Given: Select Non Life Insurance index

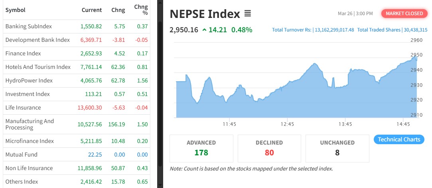Looking at the screenshot, I should pos(29,168).
